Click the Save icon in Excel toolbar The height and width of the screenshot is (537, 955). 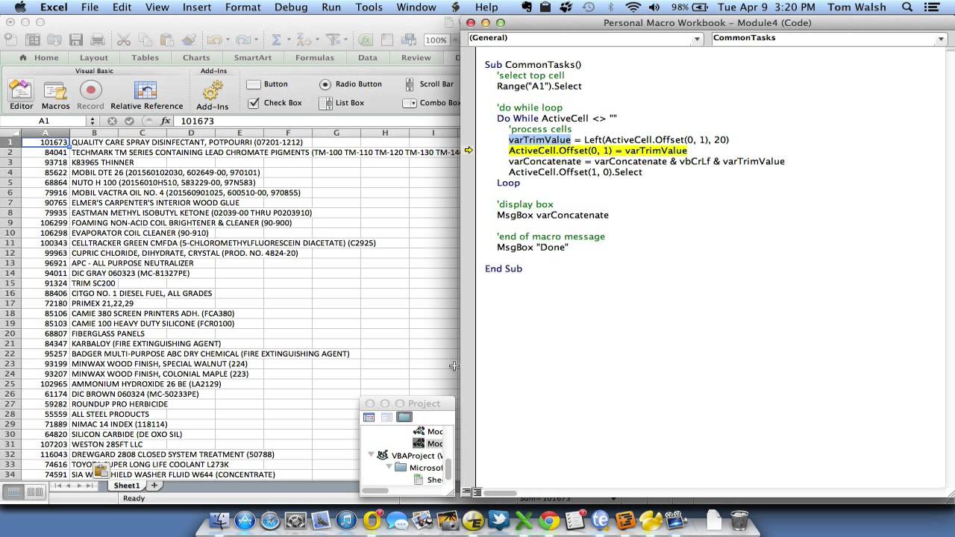pos(76,40)
